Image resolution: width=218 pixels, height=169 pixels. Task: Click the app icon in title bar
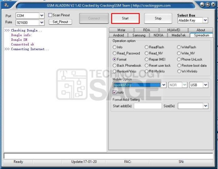click(x=7, y=5)
